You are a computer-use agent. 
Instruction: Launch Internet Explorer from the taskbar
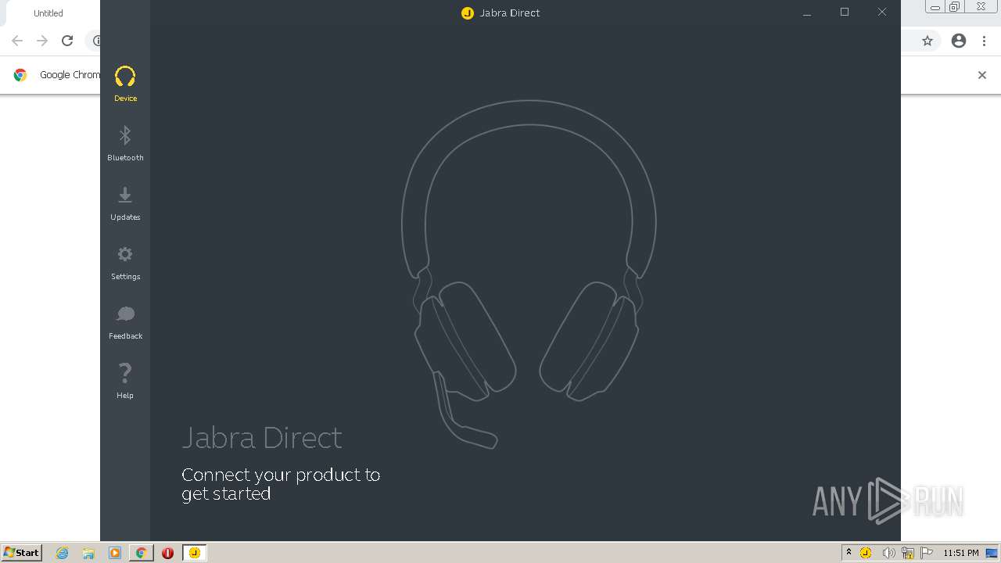(x=63, y=553)
